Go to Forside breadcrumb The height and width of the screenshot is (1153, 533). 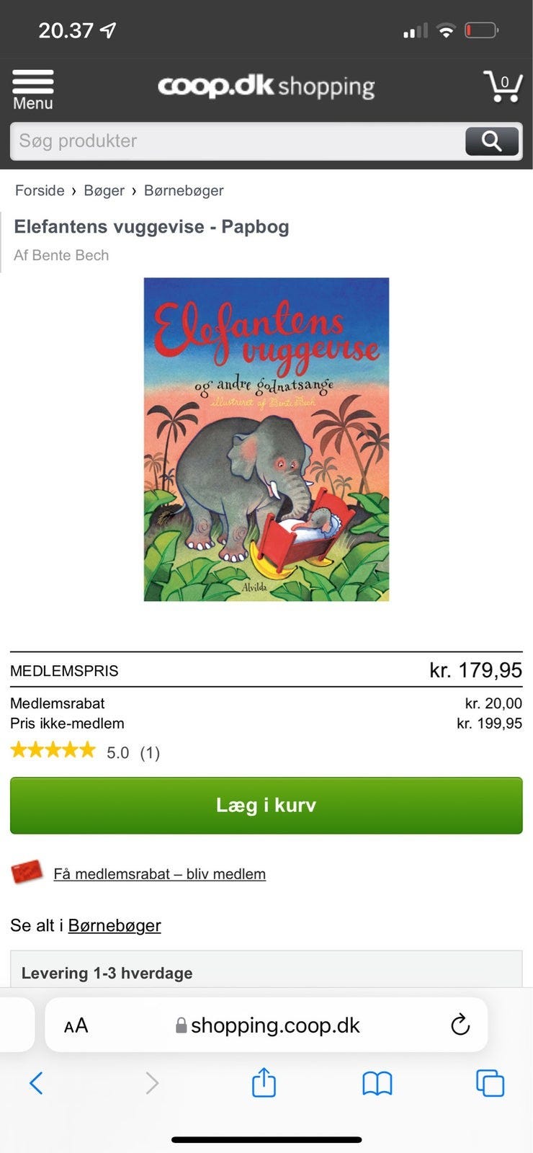point(40,190)
